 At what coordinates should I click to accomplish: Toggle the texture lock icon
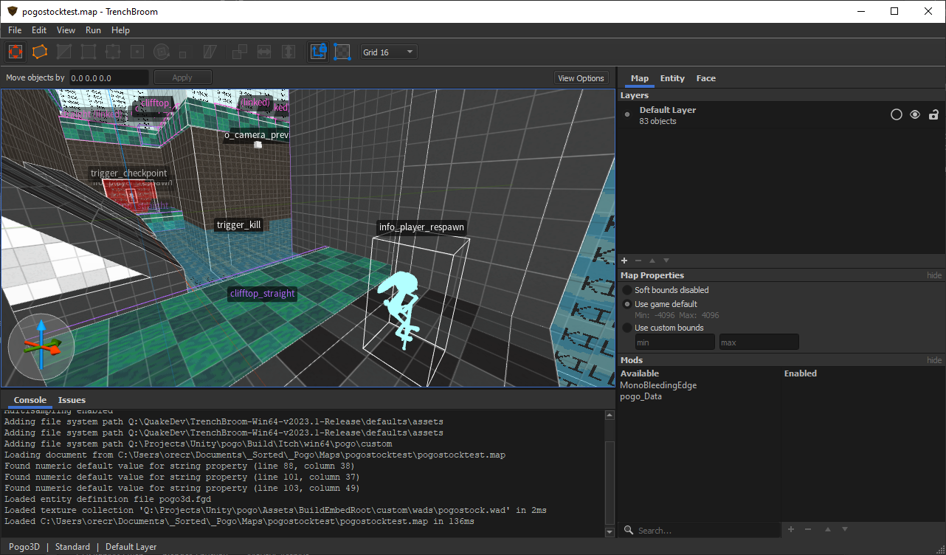tap(318, 52)
